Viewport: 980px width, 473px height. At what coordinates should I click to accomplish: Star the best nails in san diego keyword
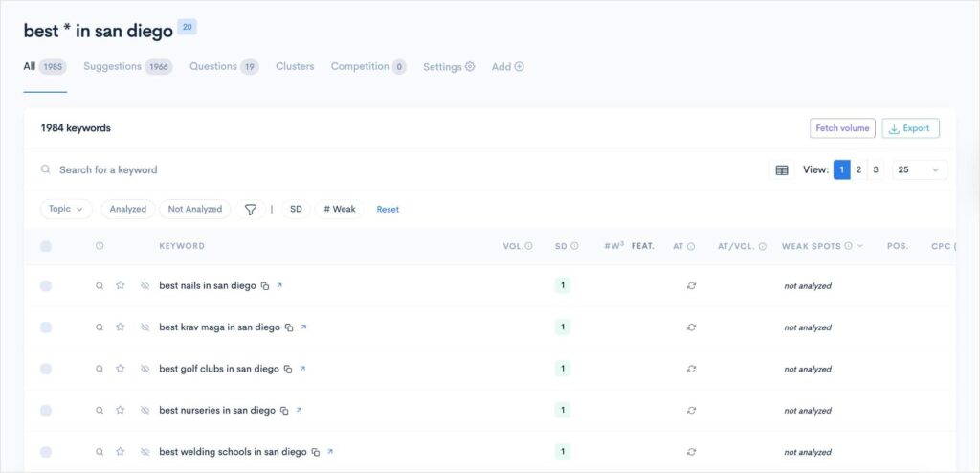pos(120,286)
